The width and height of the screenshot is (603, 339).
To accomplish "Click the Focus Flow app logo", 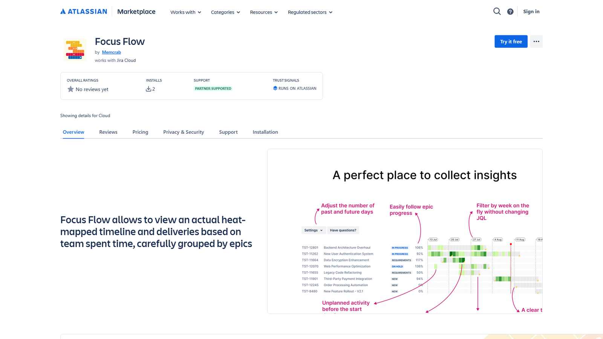I will click(x=75, y=49).
